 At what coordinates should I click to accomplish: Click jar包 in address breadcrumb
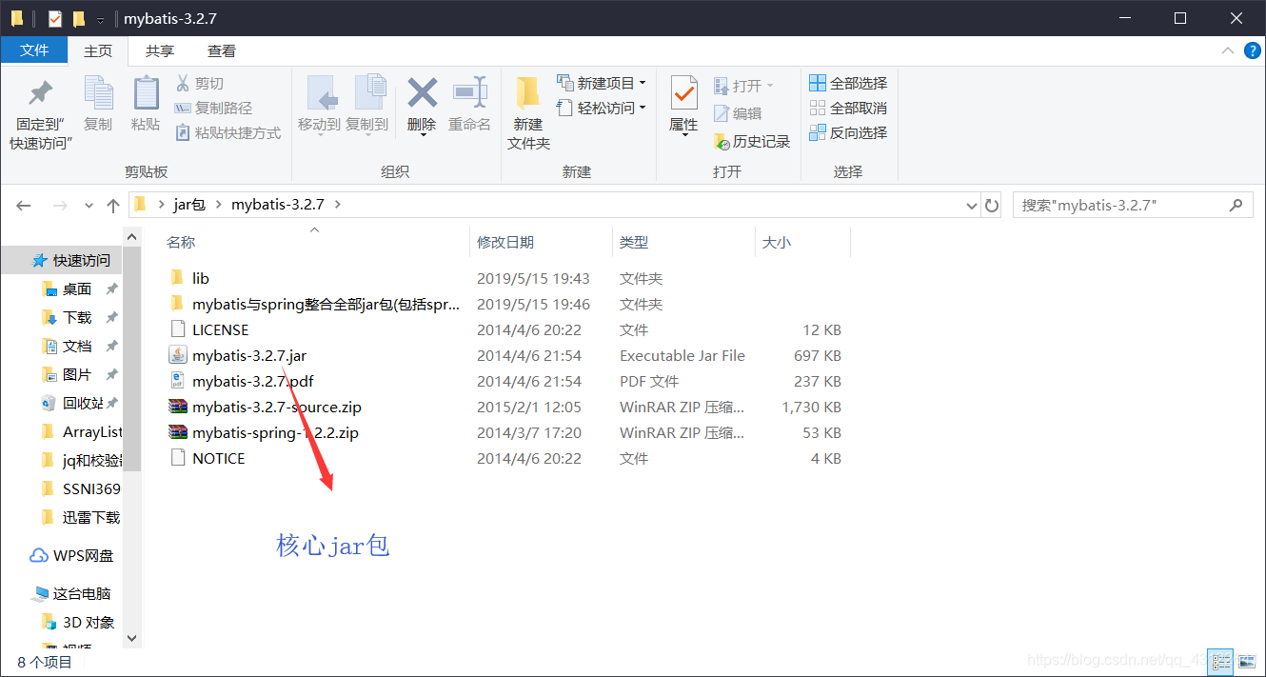[189, 205]
